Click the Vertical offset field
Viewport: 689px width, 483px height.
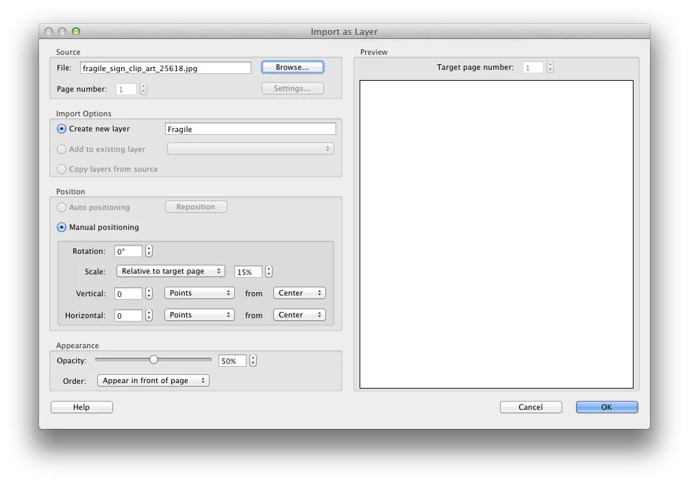coord(128,293)
